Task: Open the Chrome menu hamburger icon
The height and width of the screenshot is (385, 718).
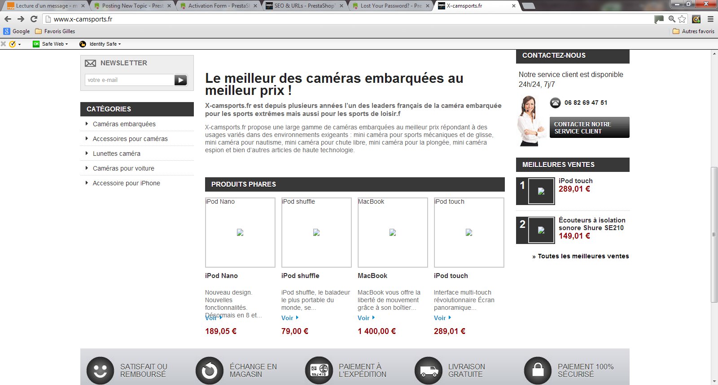Action: coord(710,19)
